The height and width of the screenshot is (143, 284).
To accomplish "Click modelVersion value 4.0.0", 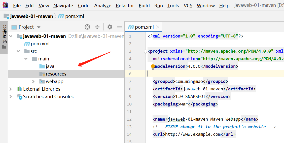I will [194, 66].
